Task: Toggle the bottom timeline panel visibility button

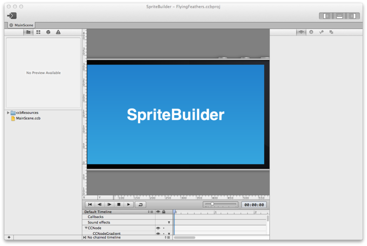Action: [x=339, y=16]
